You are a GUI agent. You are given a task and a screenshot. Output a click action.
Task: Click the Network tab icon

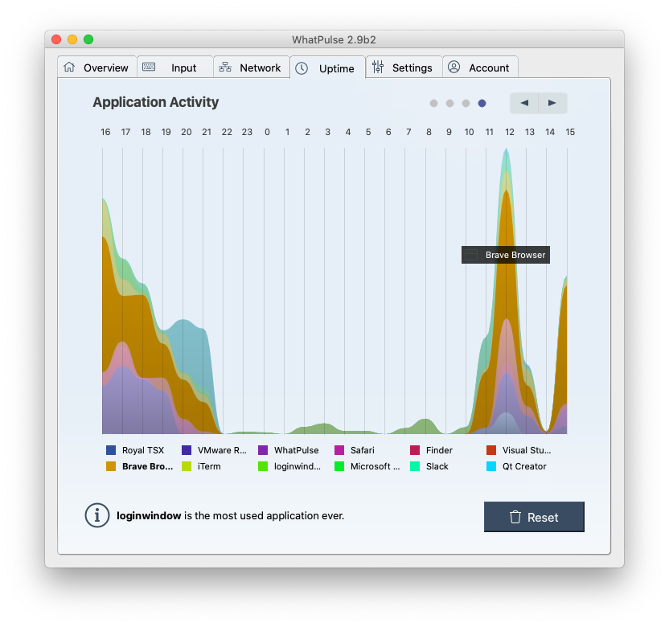point(225,68)
